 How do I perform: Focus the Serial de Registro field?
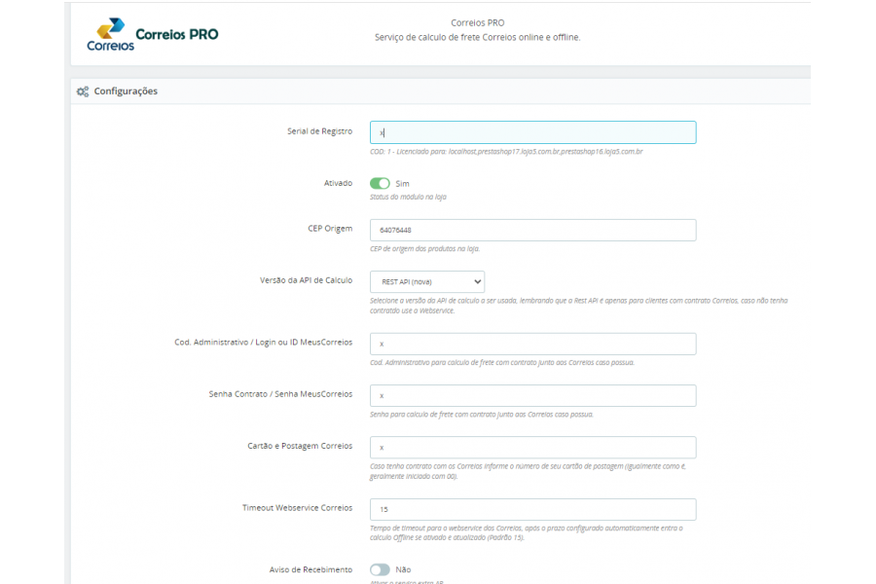coord(533,132)
